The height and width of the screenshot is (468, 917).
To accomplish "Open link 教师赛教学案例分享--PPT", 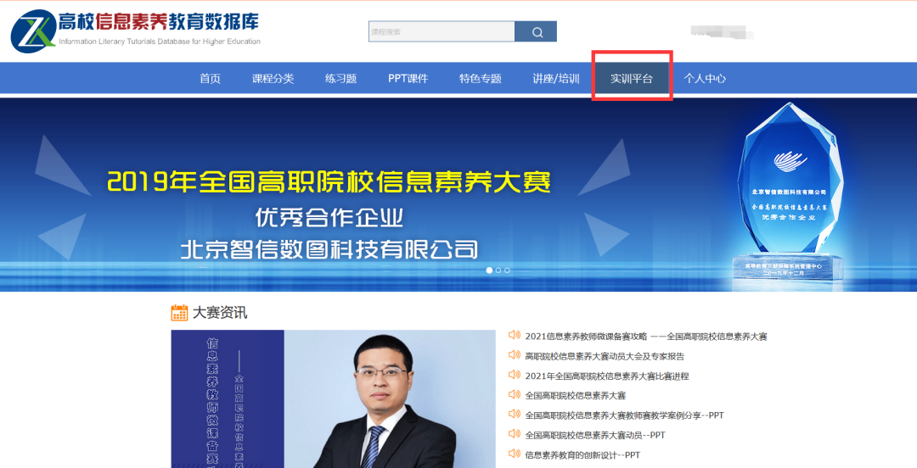I will [625, 415].
